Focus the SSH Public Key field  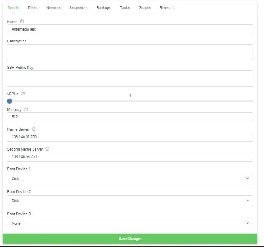(x=130, y=78)
